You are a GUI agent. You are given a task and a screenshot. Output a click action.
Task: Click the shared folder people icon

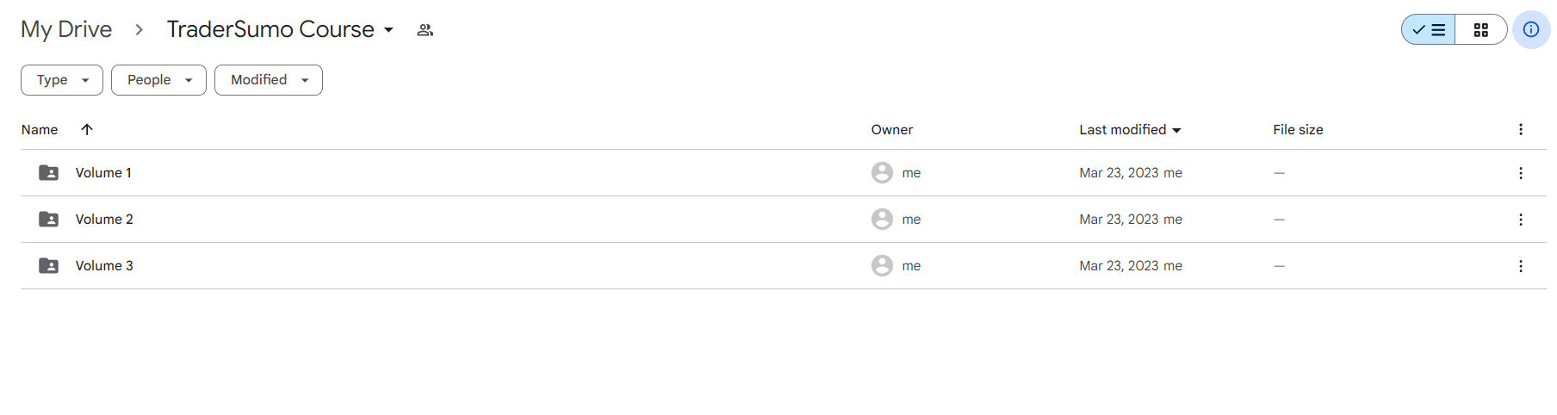pos(425,30)
